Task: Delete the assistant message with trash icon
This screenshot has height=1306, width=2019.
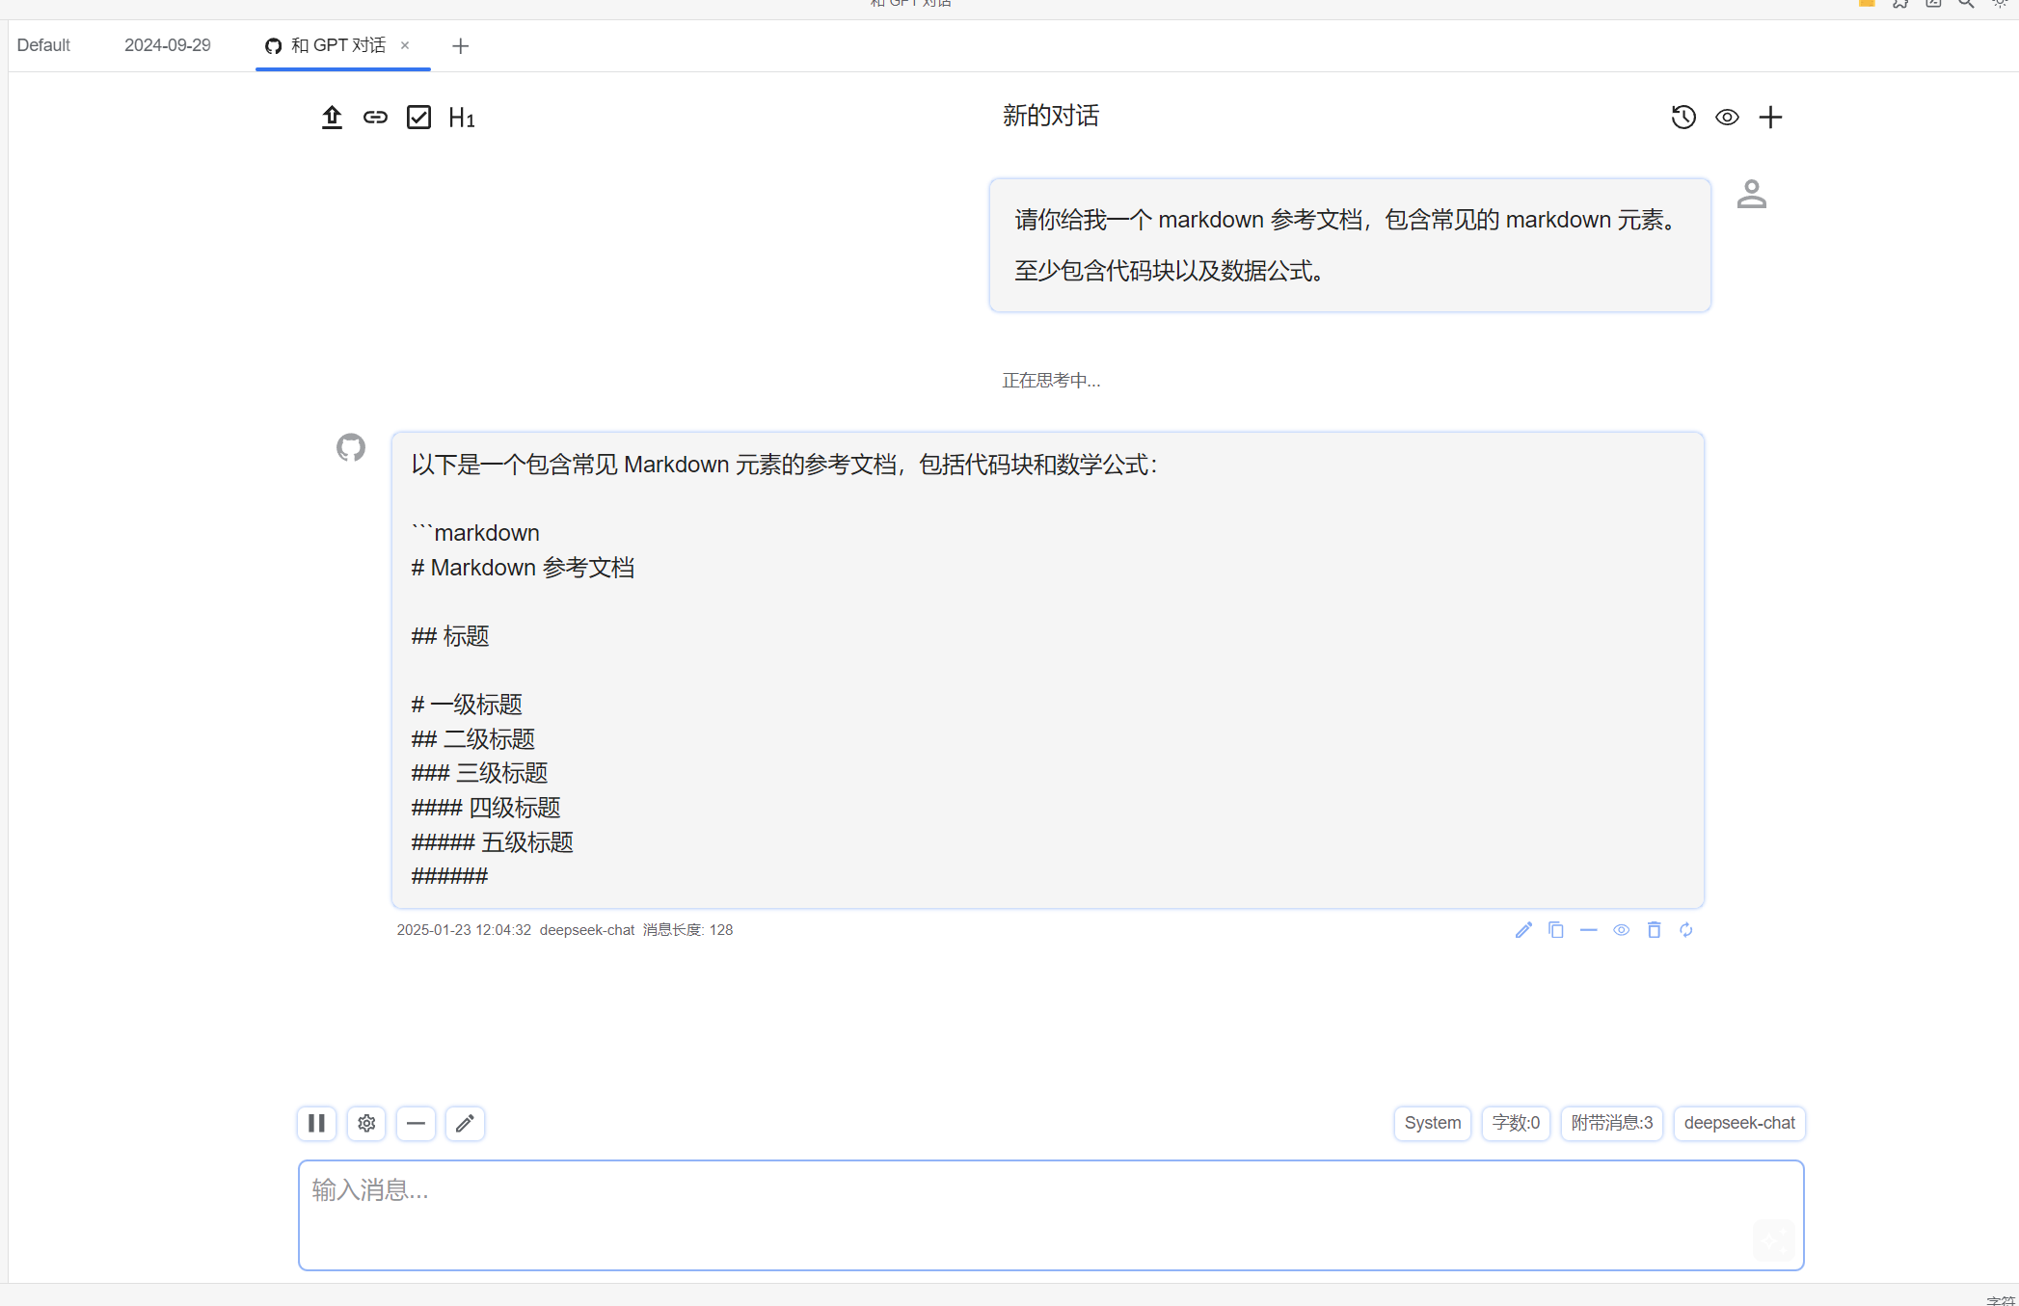Action: [1655, 930]
